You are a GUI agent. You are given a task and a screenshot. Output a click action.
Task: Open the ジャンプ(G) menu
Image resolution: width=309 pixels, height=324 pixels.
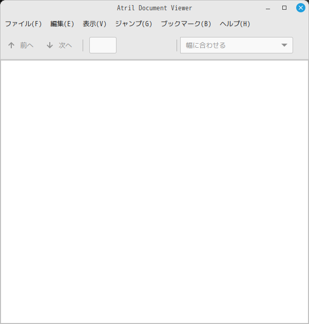[x=133, y=24]
